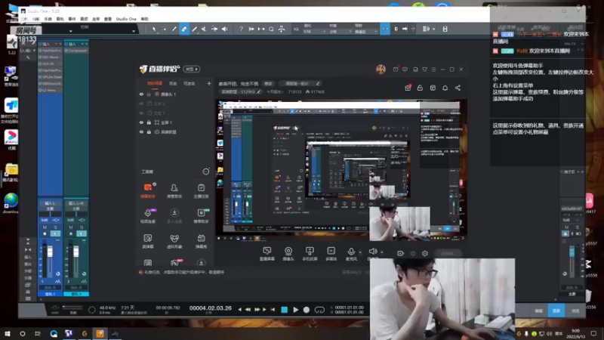
Task: Click the speaker volume icon in streaming app
Action: click(x=372, y=252)
